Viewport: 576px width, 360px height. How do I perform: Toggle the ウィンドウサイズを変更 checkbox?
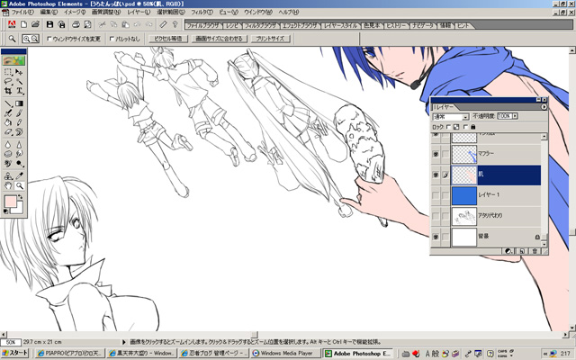click(x=49, y=39)
